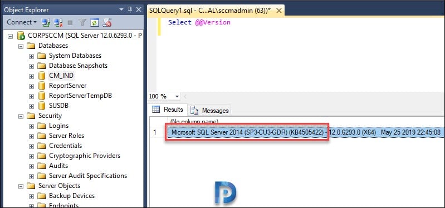Expand the CM_IND database
This screenshot has height=208, width=445.
(x=31, y=76)
